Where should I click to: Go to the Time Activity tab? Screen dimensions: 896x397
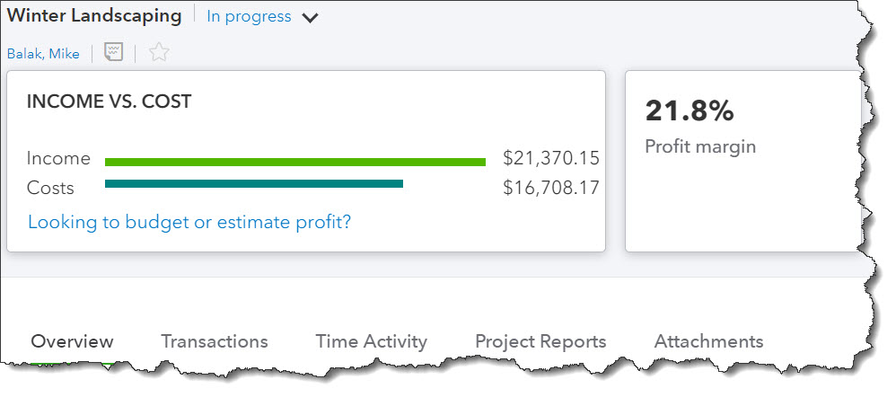click(371, 341)
